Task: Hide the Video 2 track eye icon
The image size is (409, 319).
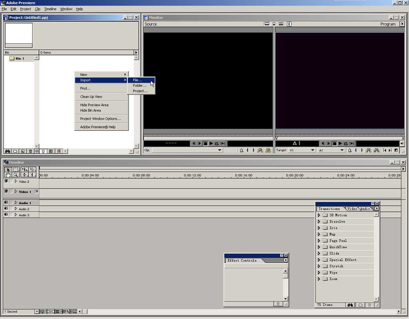Action: (x=6, y=181)
